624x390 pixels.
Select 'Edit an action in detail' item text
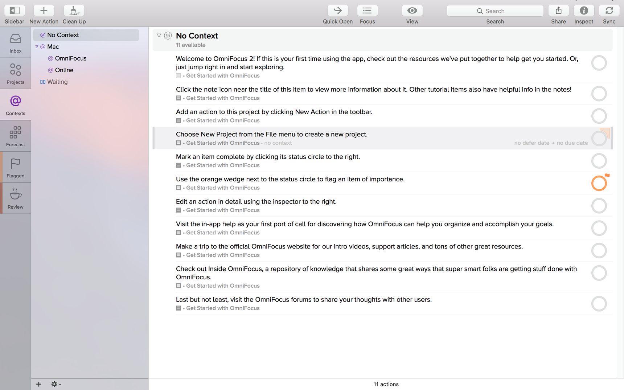(256, 201)
